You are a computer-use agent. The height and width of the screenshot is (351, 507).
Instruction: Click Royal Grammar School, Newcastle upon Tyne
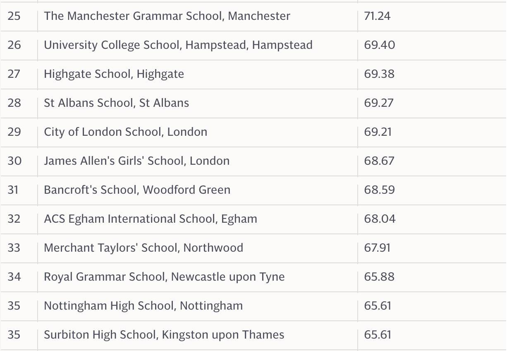coord(164,277)
